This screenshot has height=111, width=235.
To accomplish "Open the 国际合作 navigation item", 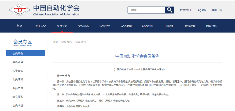I will tap(211, 26).
